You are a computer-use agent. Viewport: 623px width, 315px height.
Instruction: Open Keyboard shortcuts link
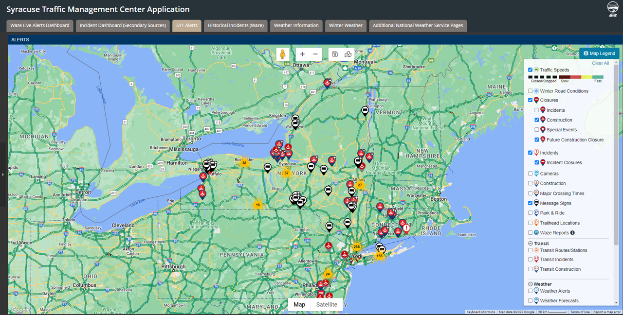[x=480, y=312]
